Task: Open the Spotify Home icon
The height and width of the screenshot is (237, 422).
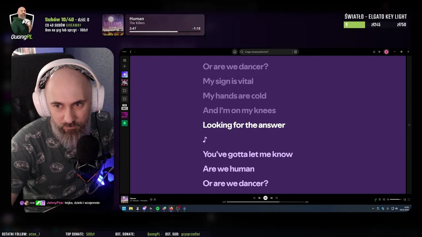Action: tap(235, 52)
